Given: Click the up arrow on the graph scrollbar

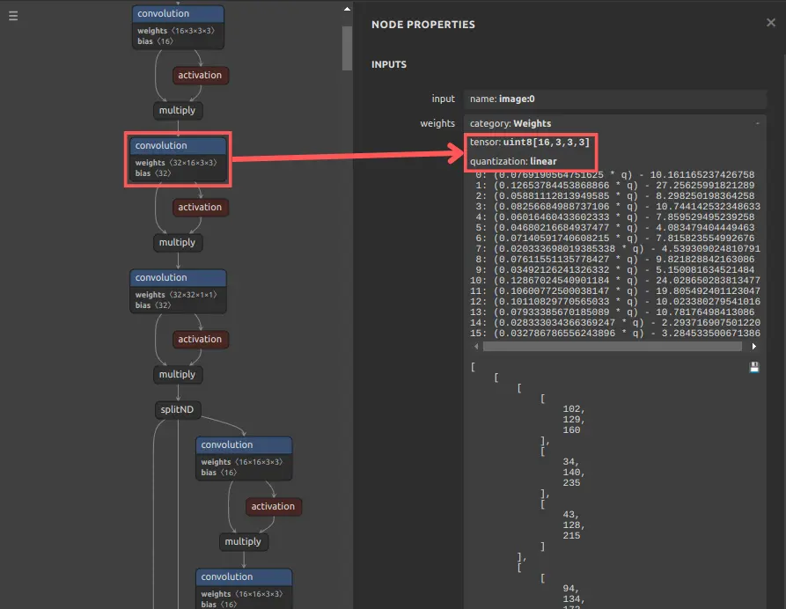Looking at the screenshot, I should point(347,8).
